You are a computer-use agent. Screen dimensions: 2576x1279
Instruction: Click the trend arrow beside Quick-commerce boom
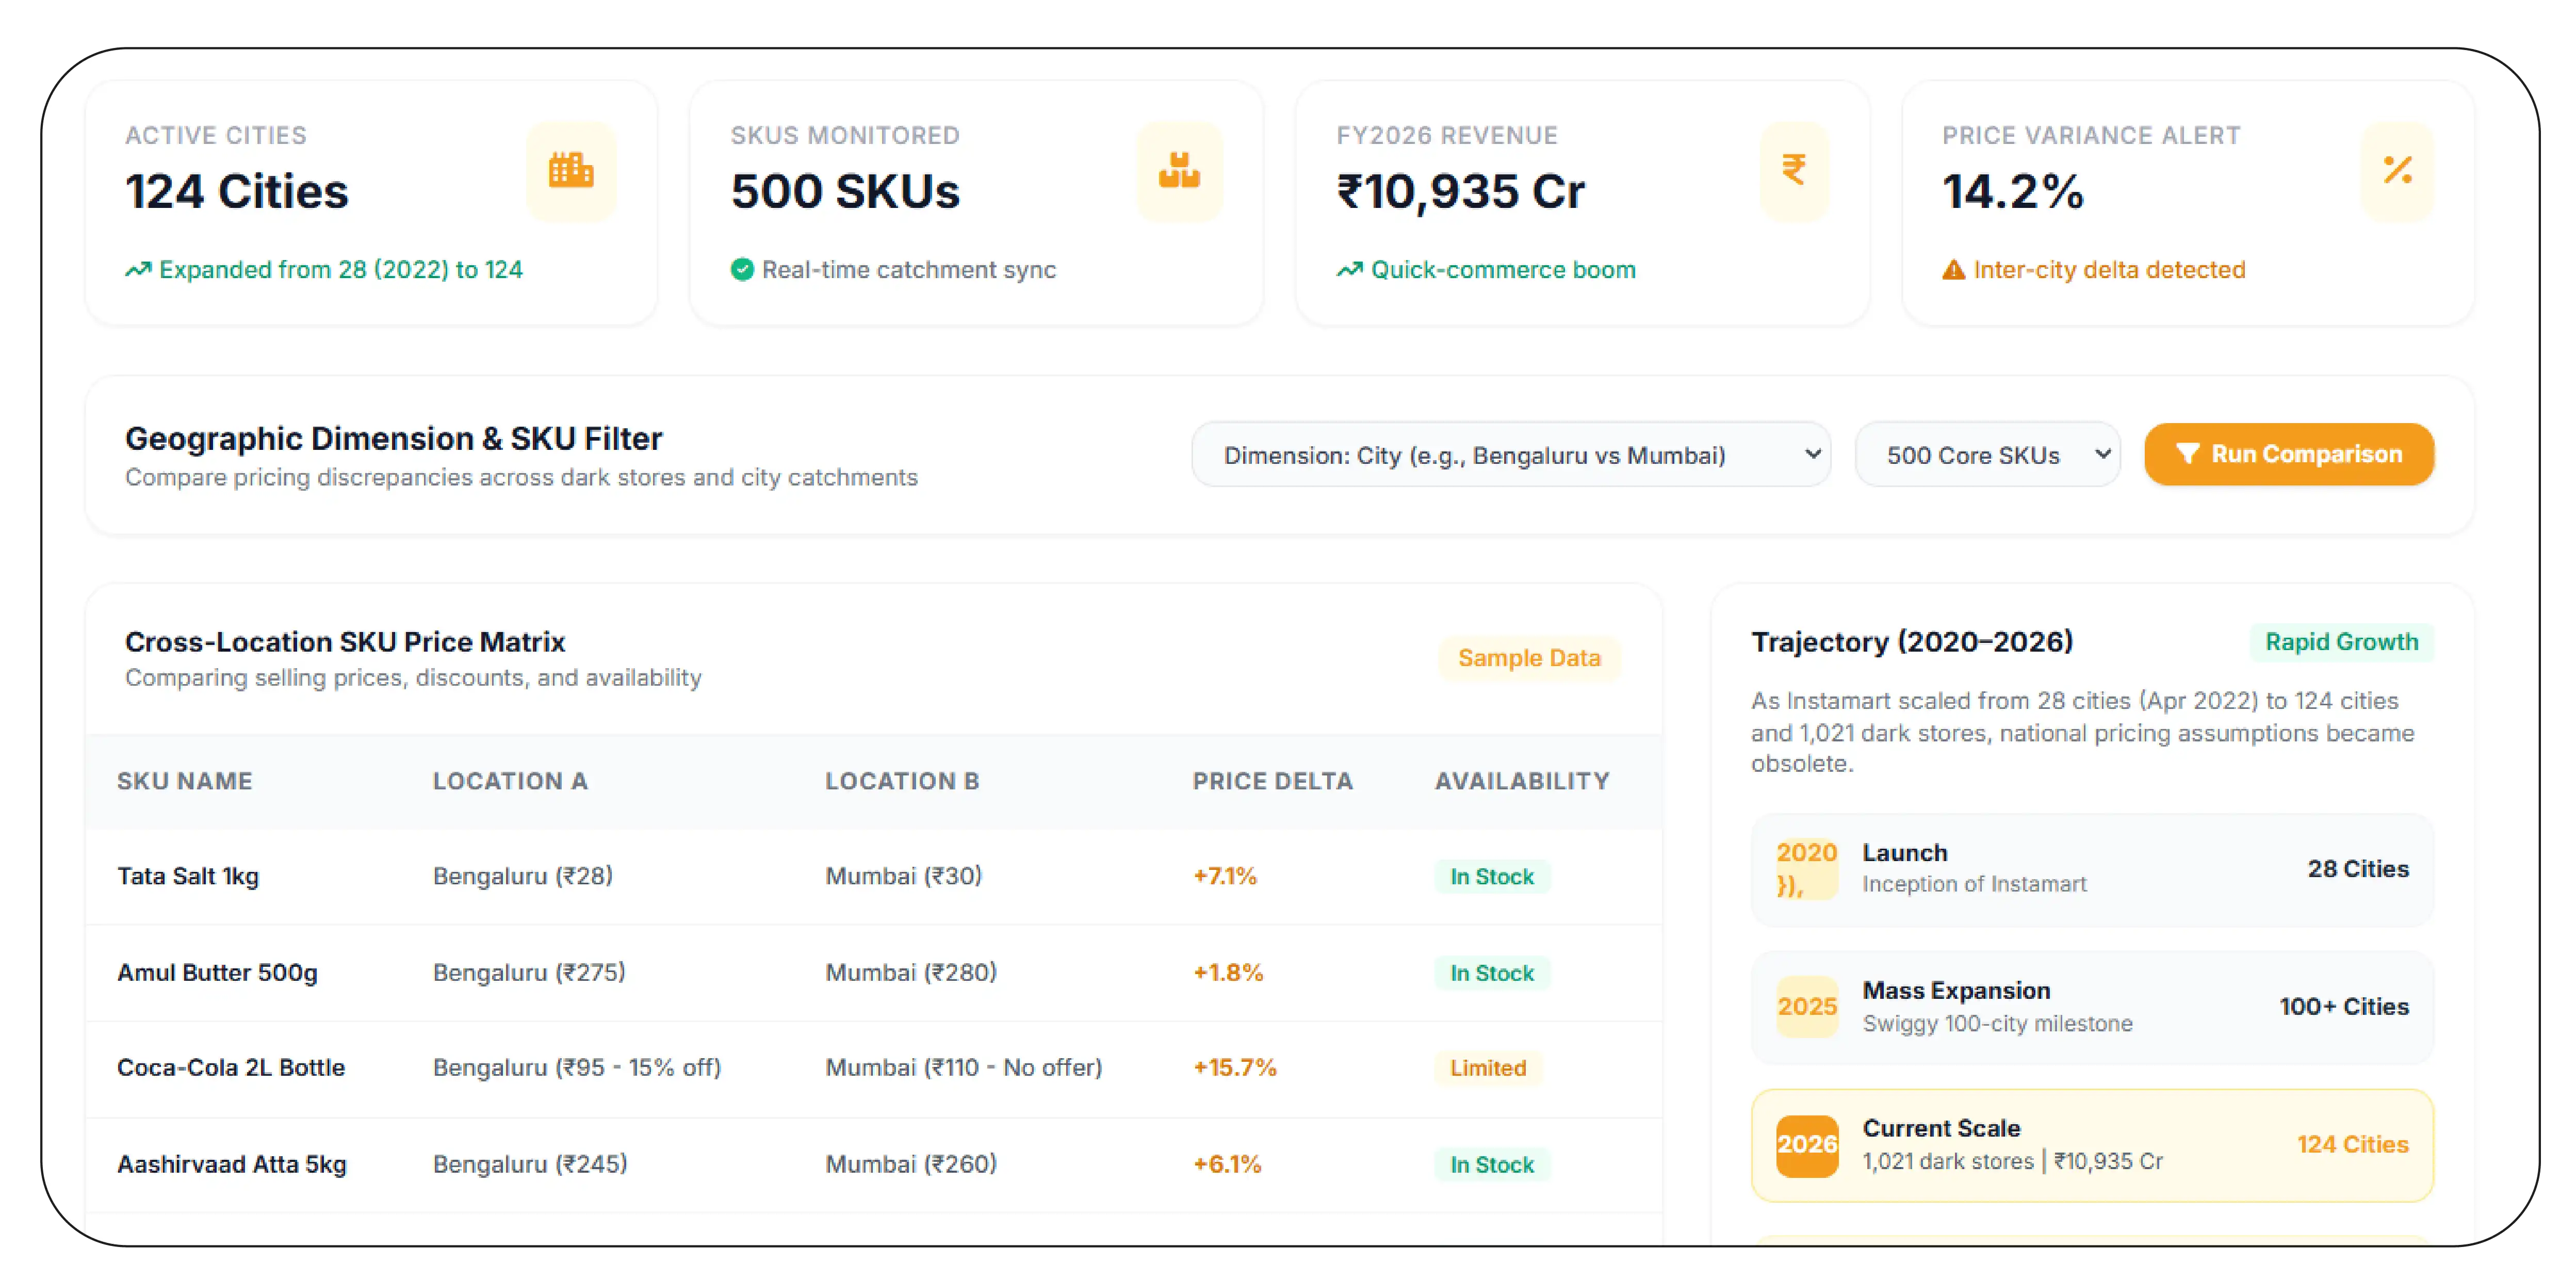coord(1350,270)
